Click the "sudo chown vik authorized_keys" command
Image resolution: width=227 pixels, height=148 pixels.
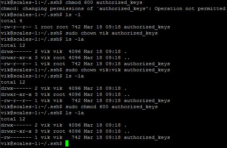tap(112, 33)
